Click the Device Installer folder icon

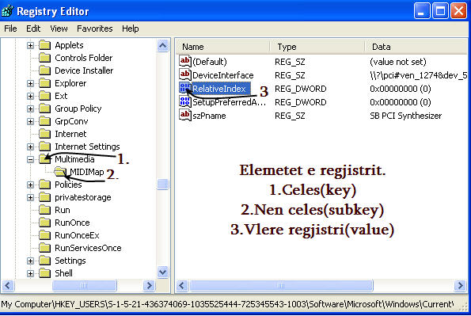click(x=45, y=70)
